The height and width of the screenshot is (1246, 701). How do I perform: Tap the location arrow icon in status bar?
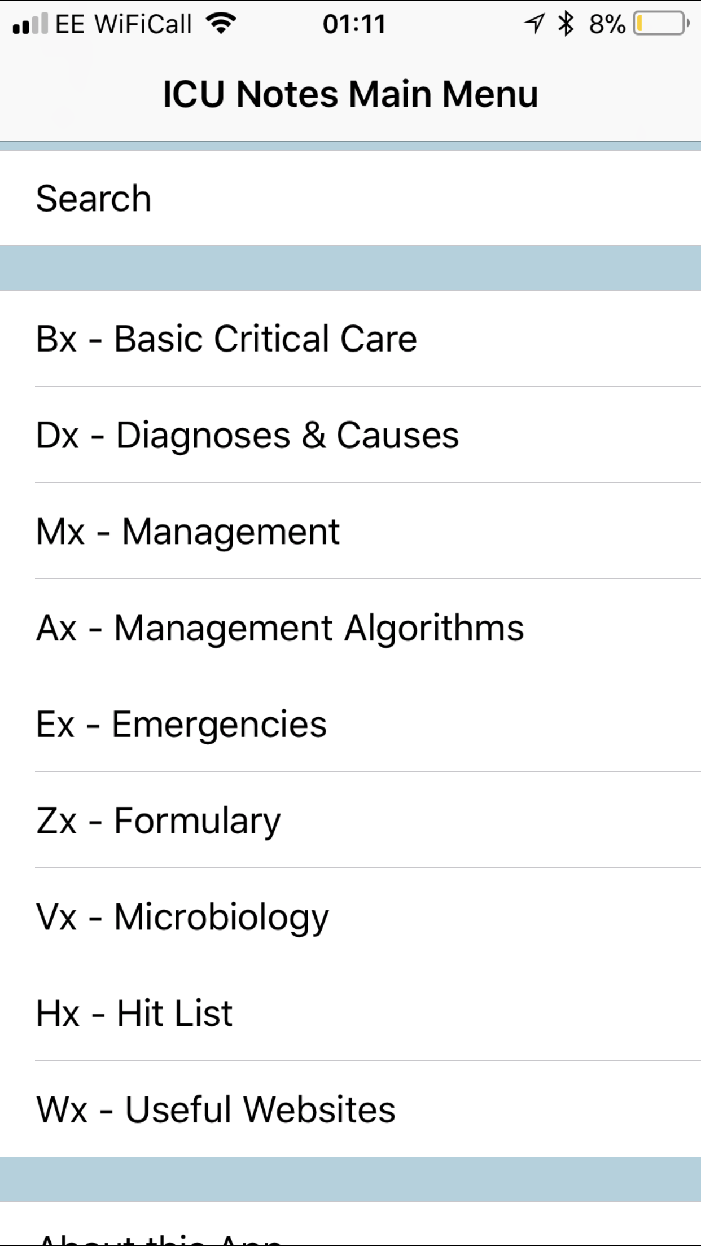[534, 24]
